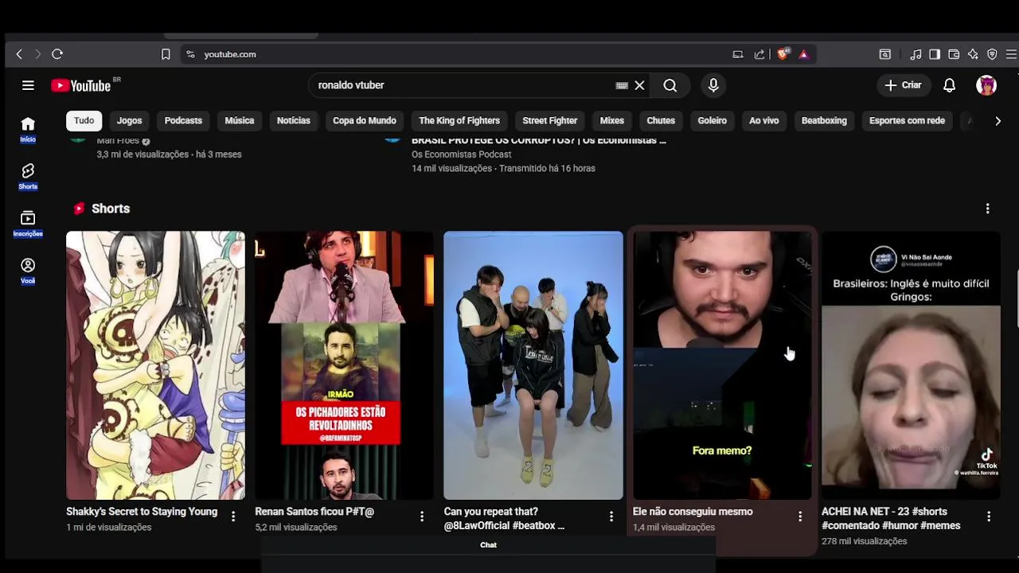Select the Tudo filter chip
Image resolution: width=1019 pixels, height=573 pixels.
point(84,121)
